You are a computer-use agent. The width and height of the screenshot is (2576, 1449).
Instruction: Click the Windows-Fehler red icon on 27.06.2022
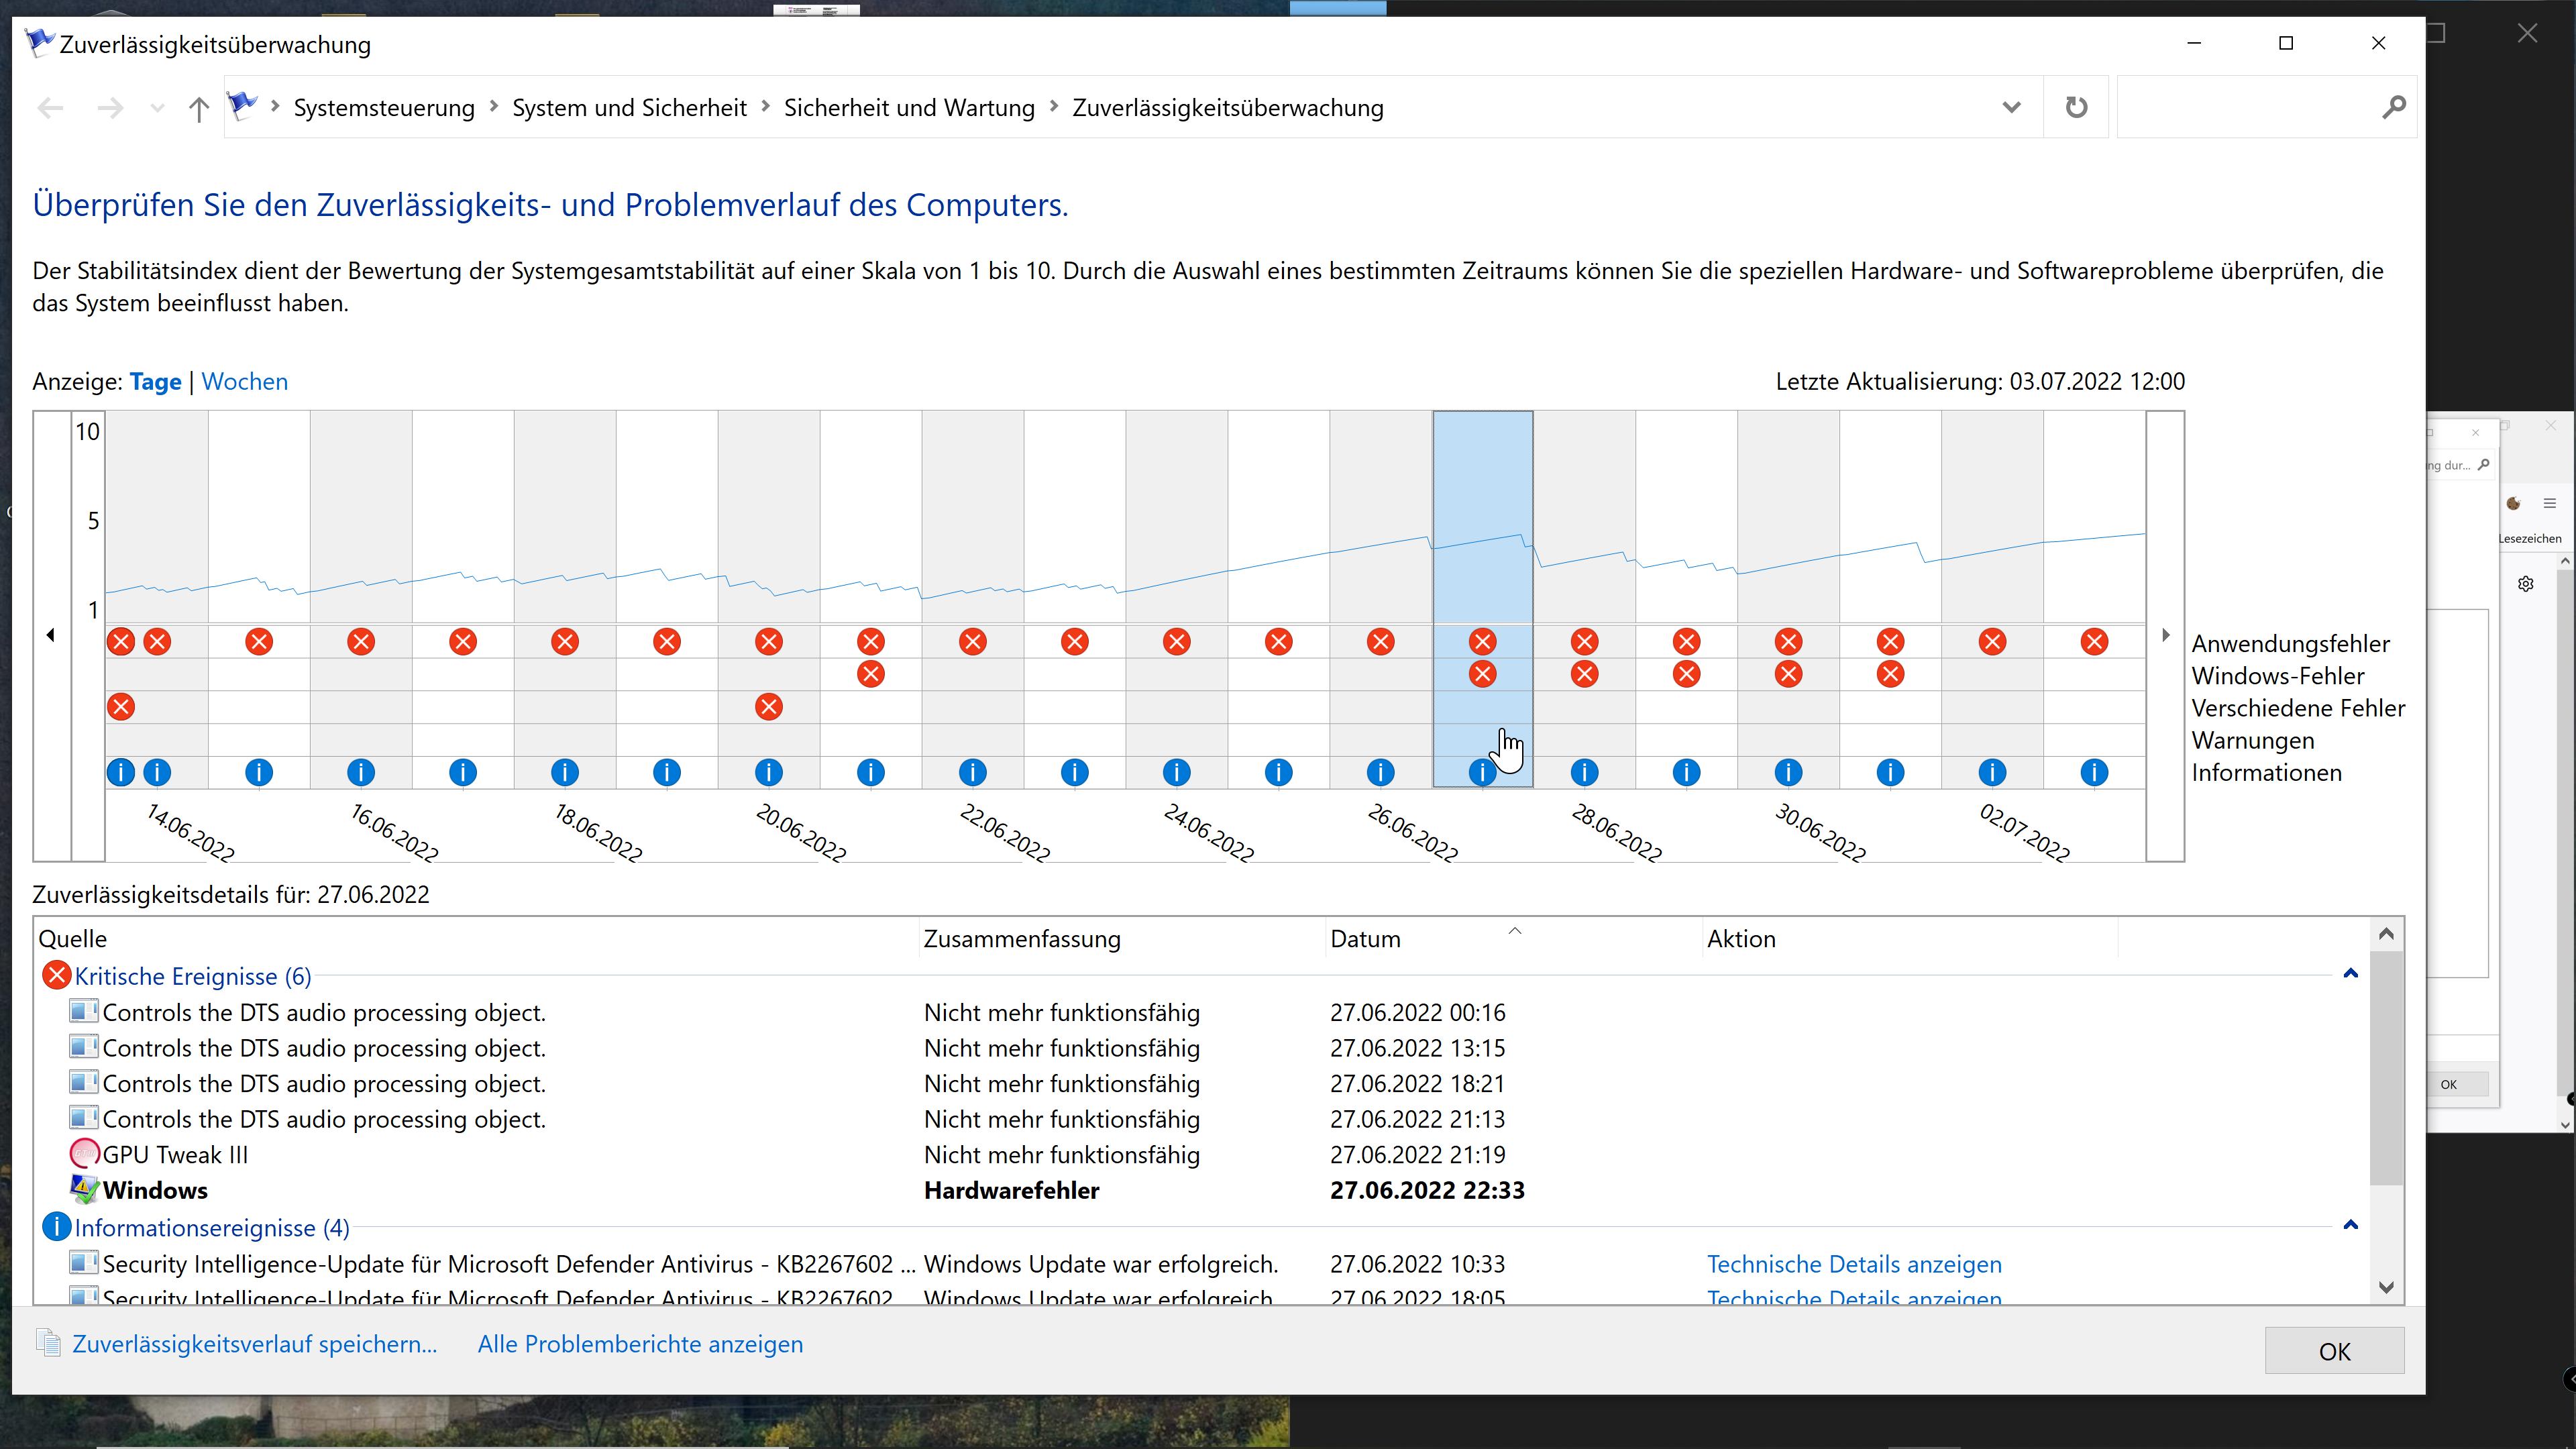[x=1482, y=674]
